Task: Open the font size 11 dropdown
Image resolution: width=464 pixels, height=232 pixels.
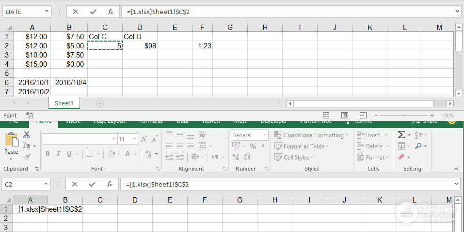Action: click(135, 139)
